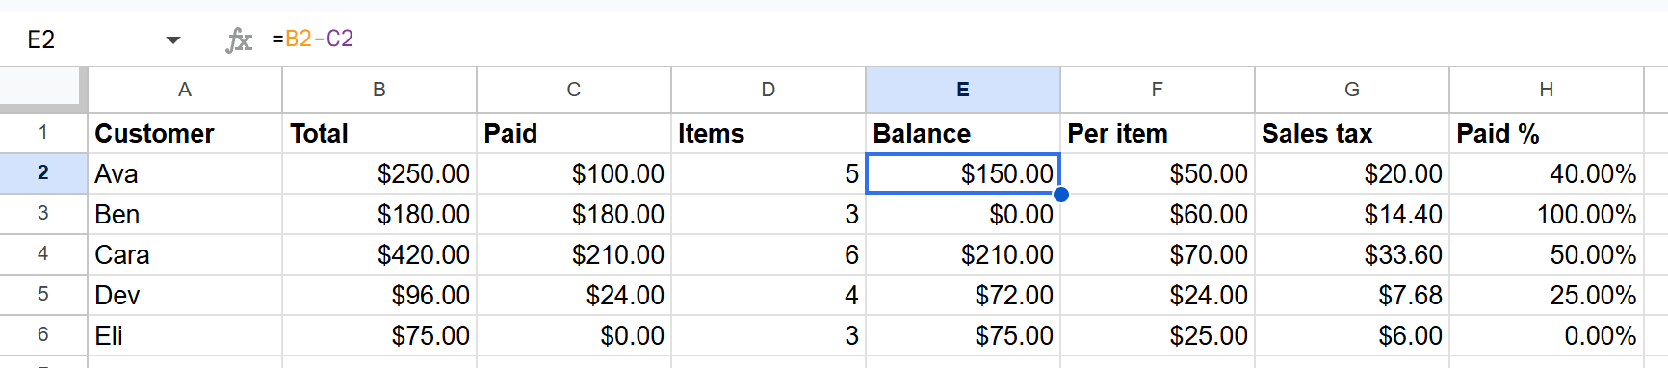
Task: Select row 4 header
Action: click(43, 254)
